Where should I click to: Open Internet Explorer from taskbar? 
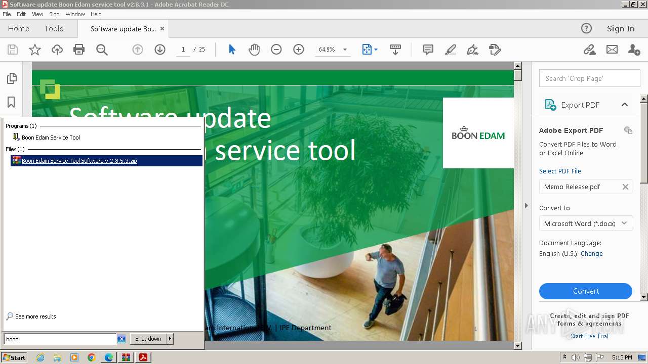(40, 357)
